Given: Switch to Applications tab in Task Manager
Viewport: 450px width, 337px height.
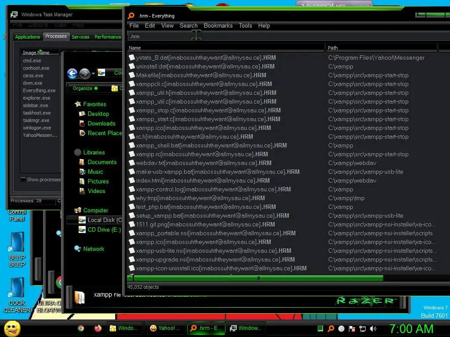Looking at the screenshot, I should point(28,37).
